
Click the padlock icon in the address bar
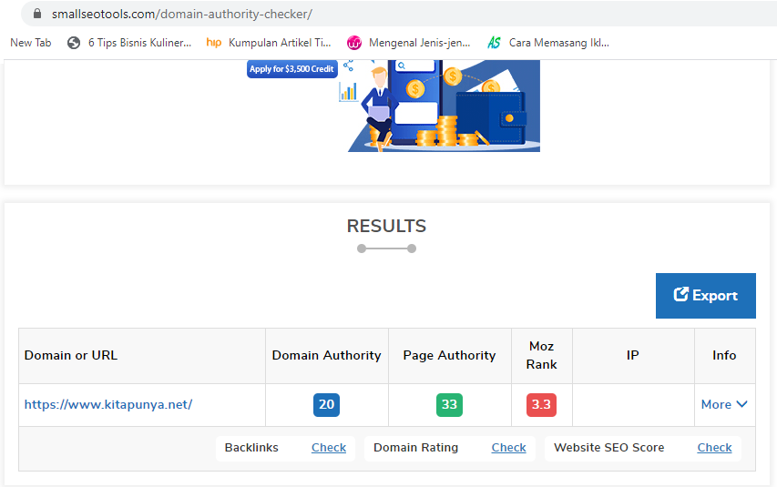36,14
